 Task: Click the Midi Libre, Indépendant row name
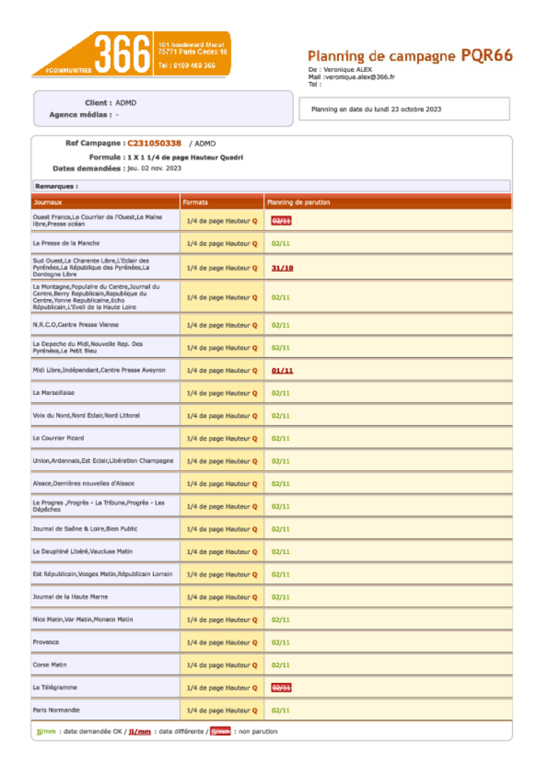99,370
